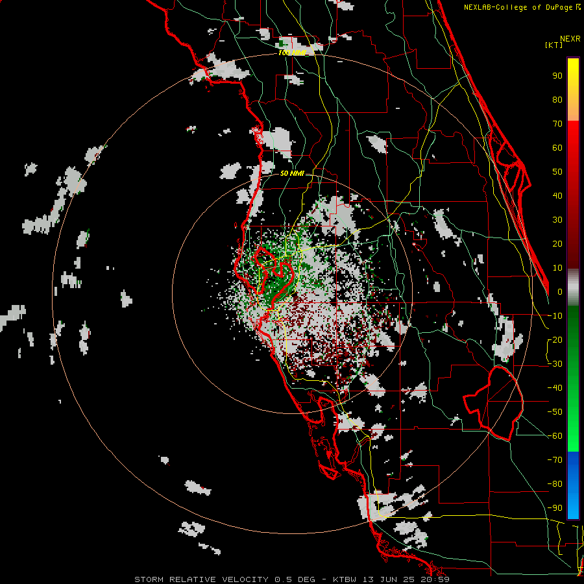Click the [KT] units label
The height and width of the screenshot is (584, 584).
point(554,45)
